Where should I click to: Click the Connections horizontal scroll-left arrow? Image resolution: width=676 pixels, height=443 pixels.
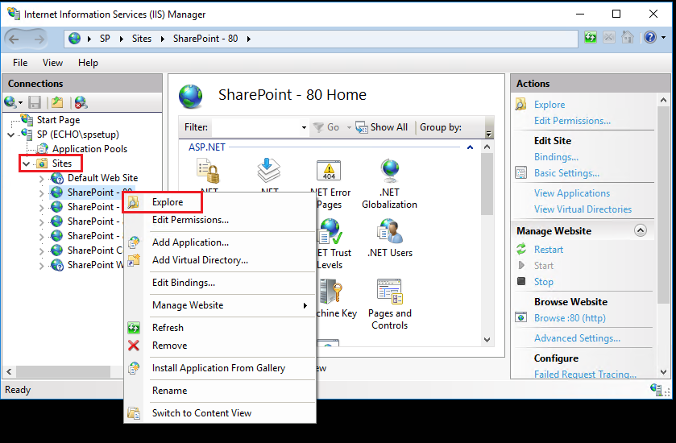point(9,371)
